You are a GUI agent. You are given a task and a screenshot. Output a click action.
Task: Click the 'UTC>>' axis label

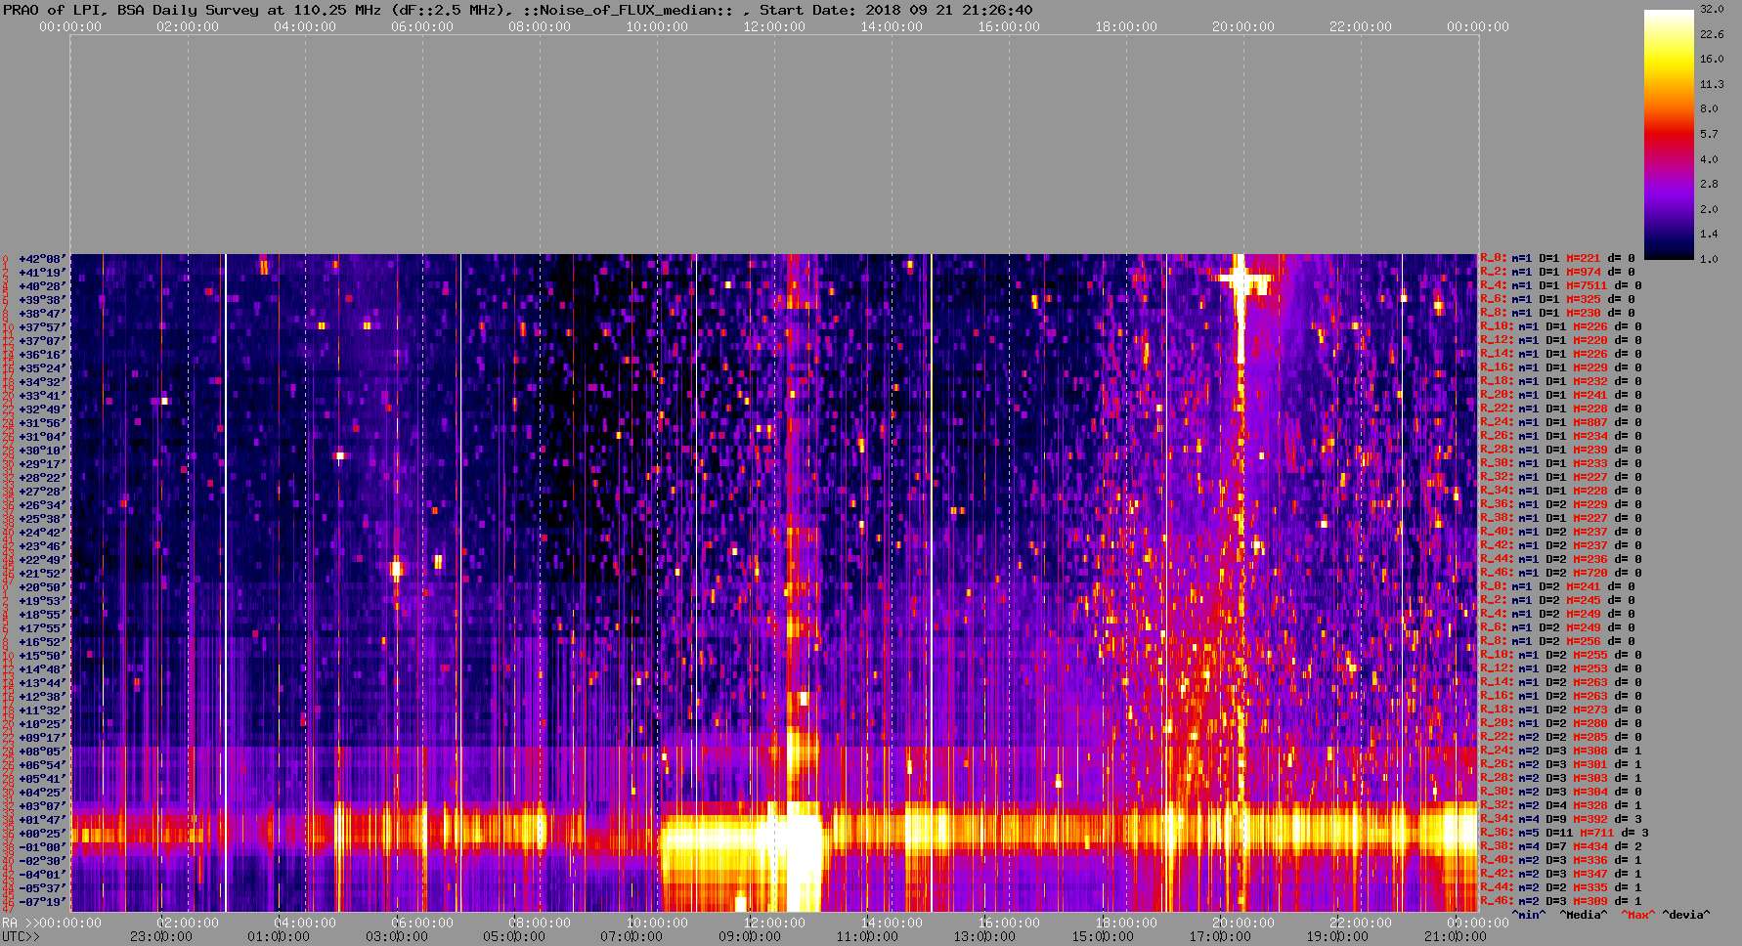click(x=21, y=936)
